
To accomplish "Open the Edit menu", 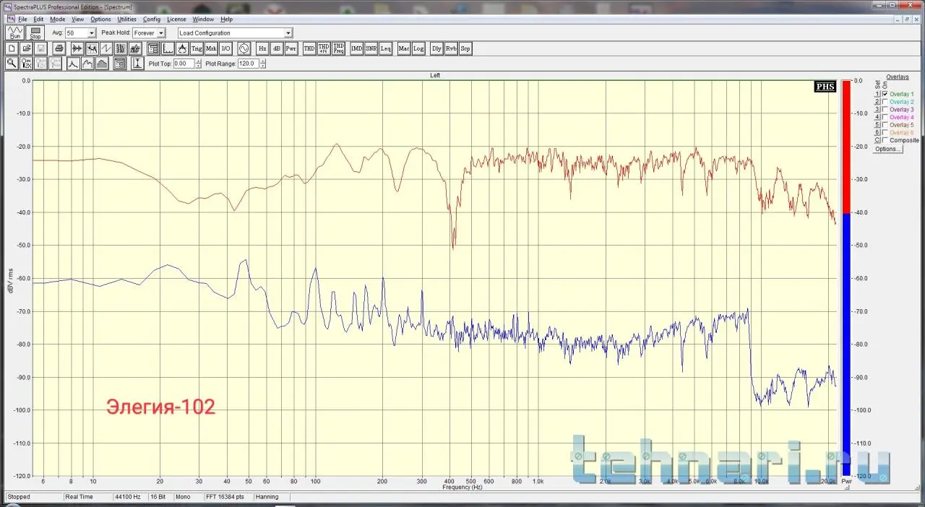I will [38, 19].
